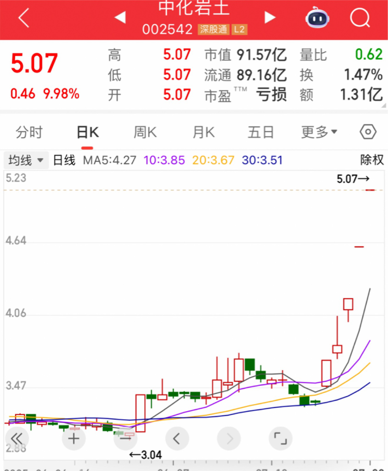Tap the purple 10:3.85 MA label
This screenshot has width=388, height=471.
pos(164,160)
